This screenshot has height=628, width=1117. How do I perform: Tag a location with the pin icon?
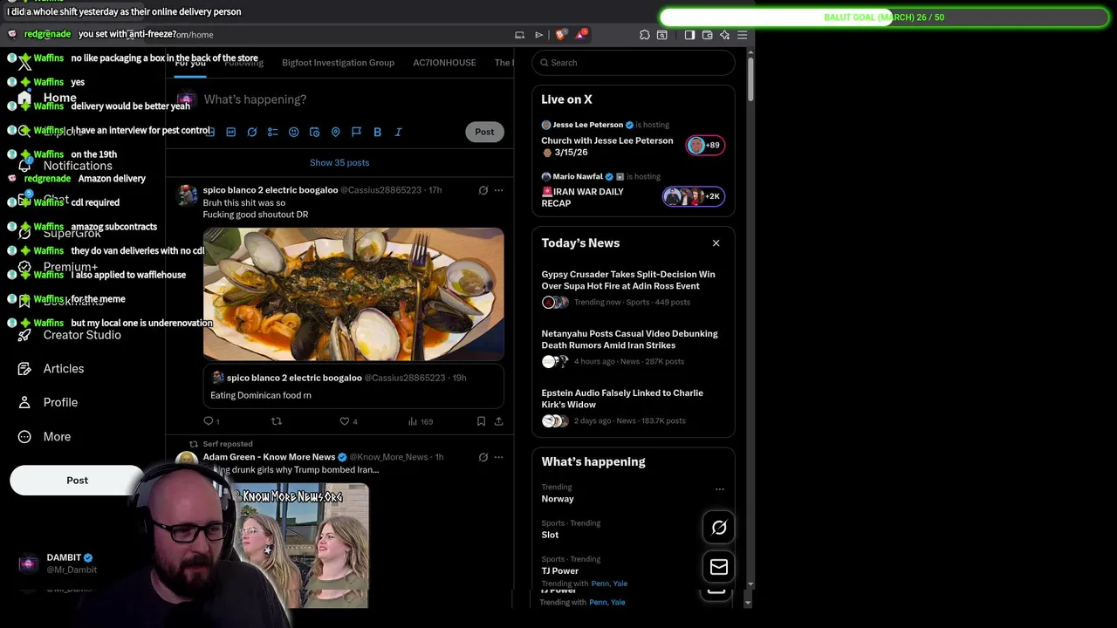[336, 132]
